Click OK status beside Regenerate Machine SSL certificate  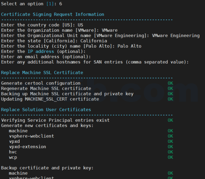coord(170,88)
